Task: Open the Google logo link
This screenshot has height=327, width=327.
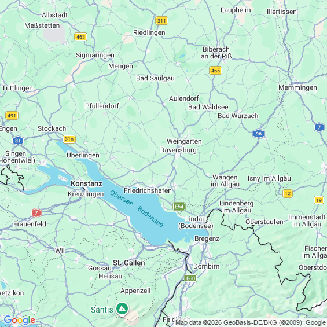Action: click(20, 320)
